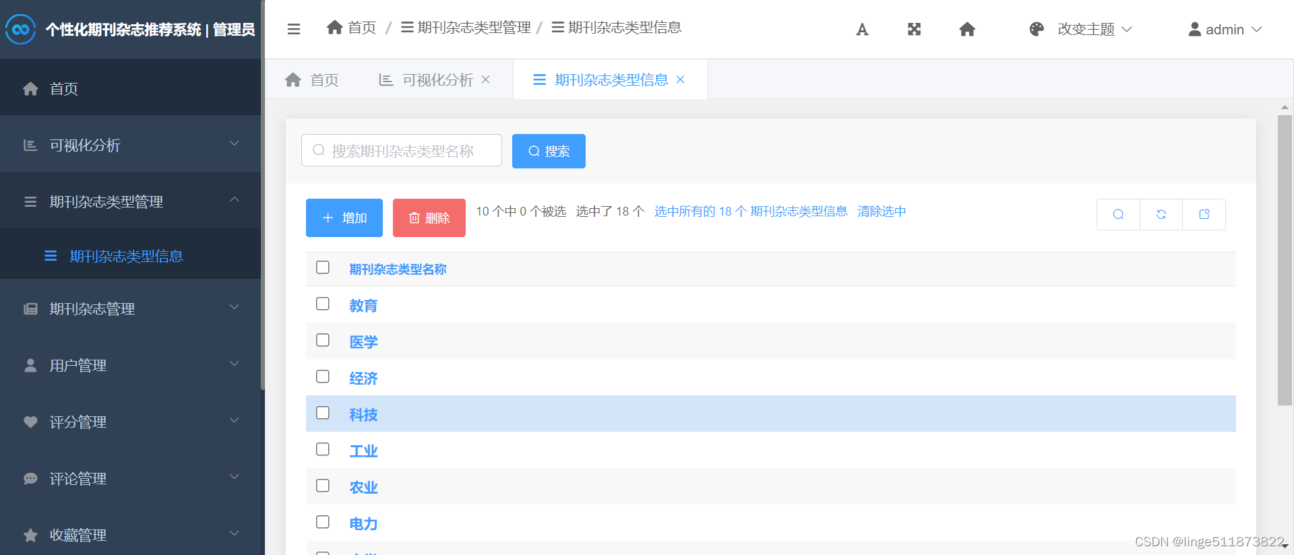
Task: Click the page vertical scrollbar thumb
Action: (1285, 260)
